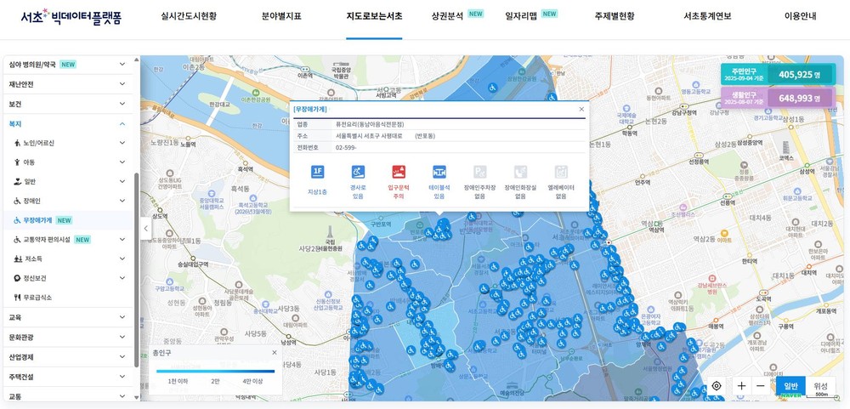Expand the 노인/어르신 submenu
Viewport: 850px width, 409px height.
(68, 143)
